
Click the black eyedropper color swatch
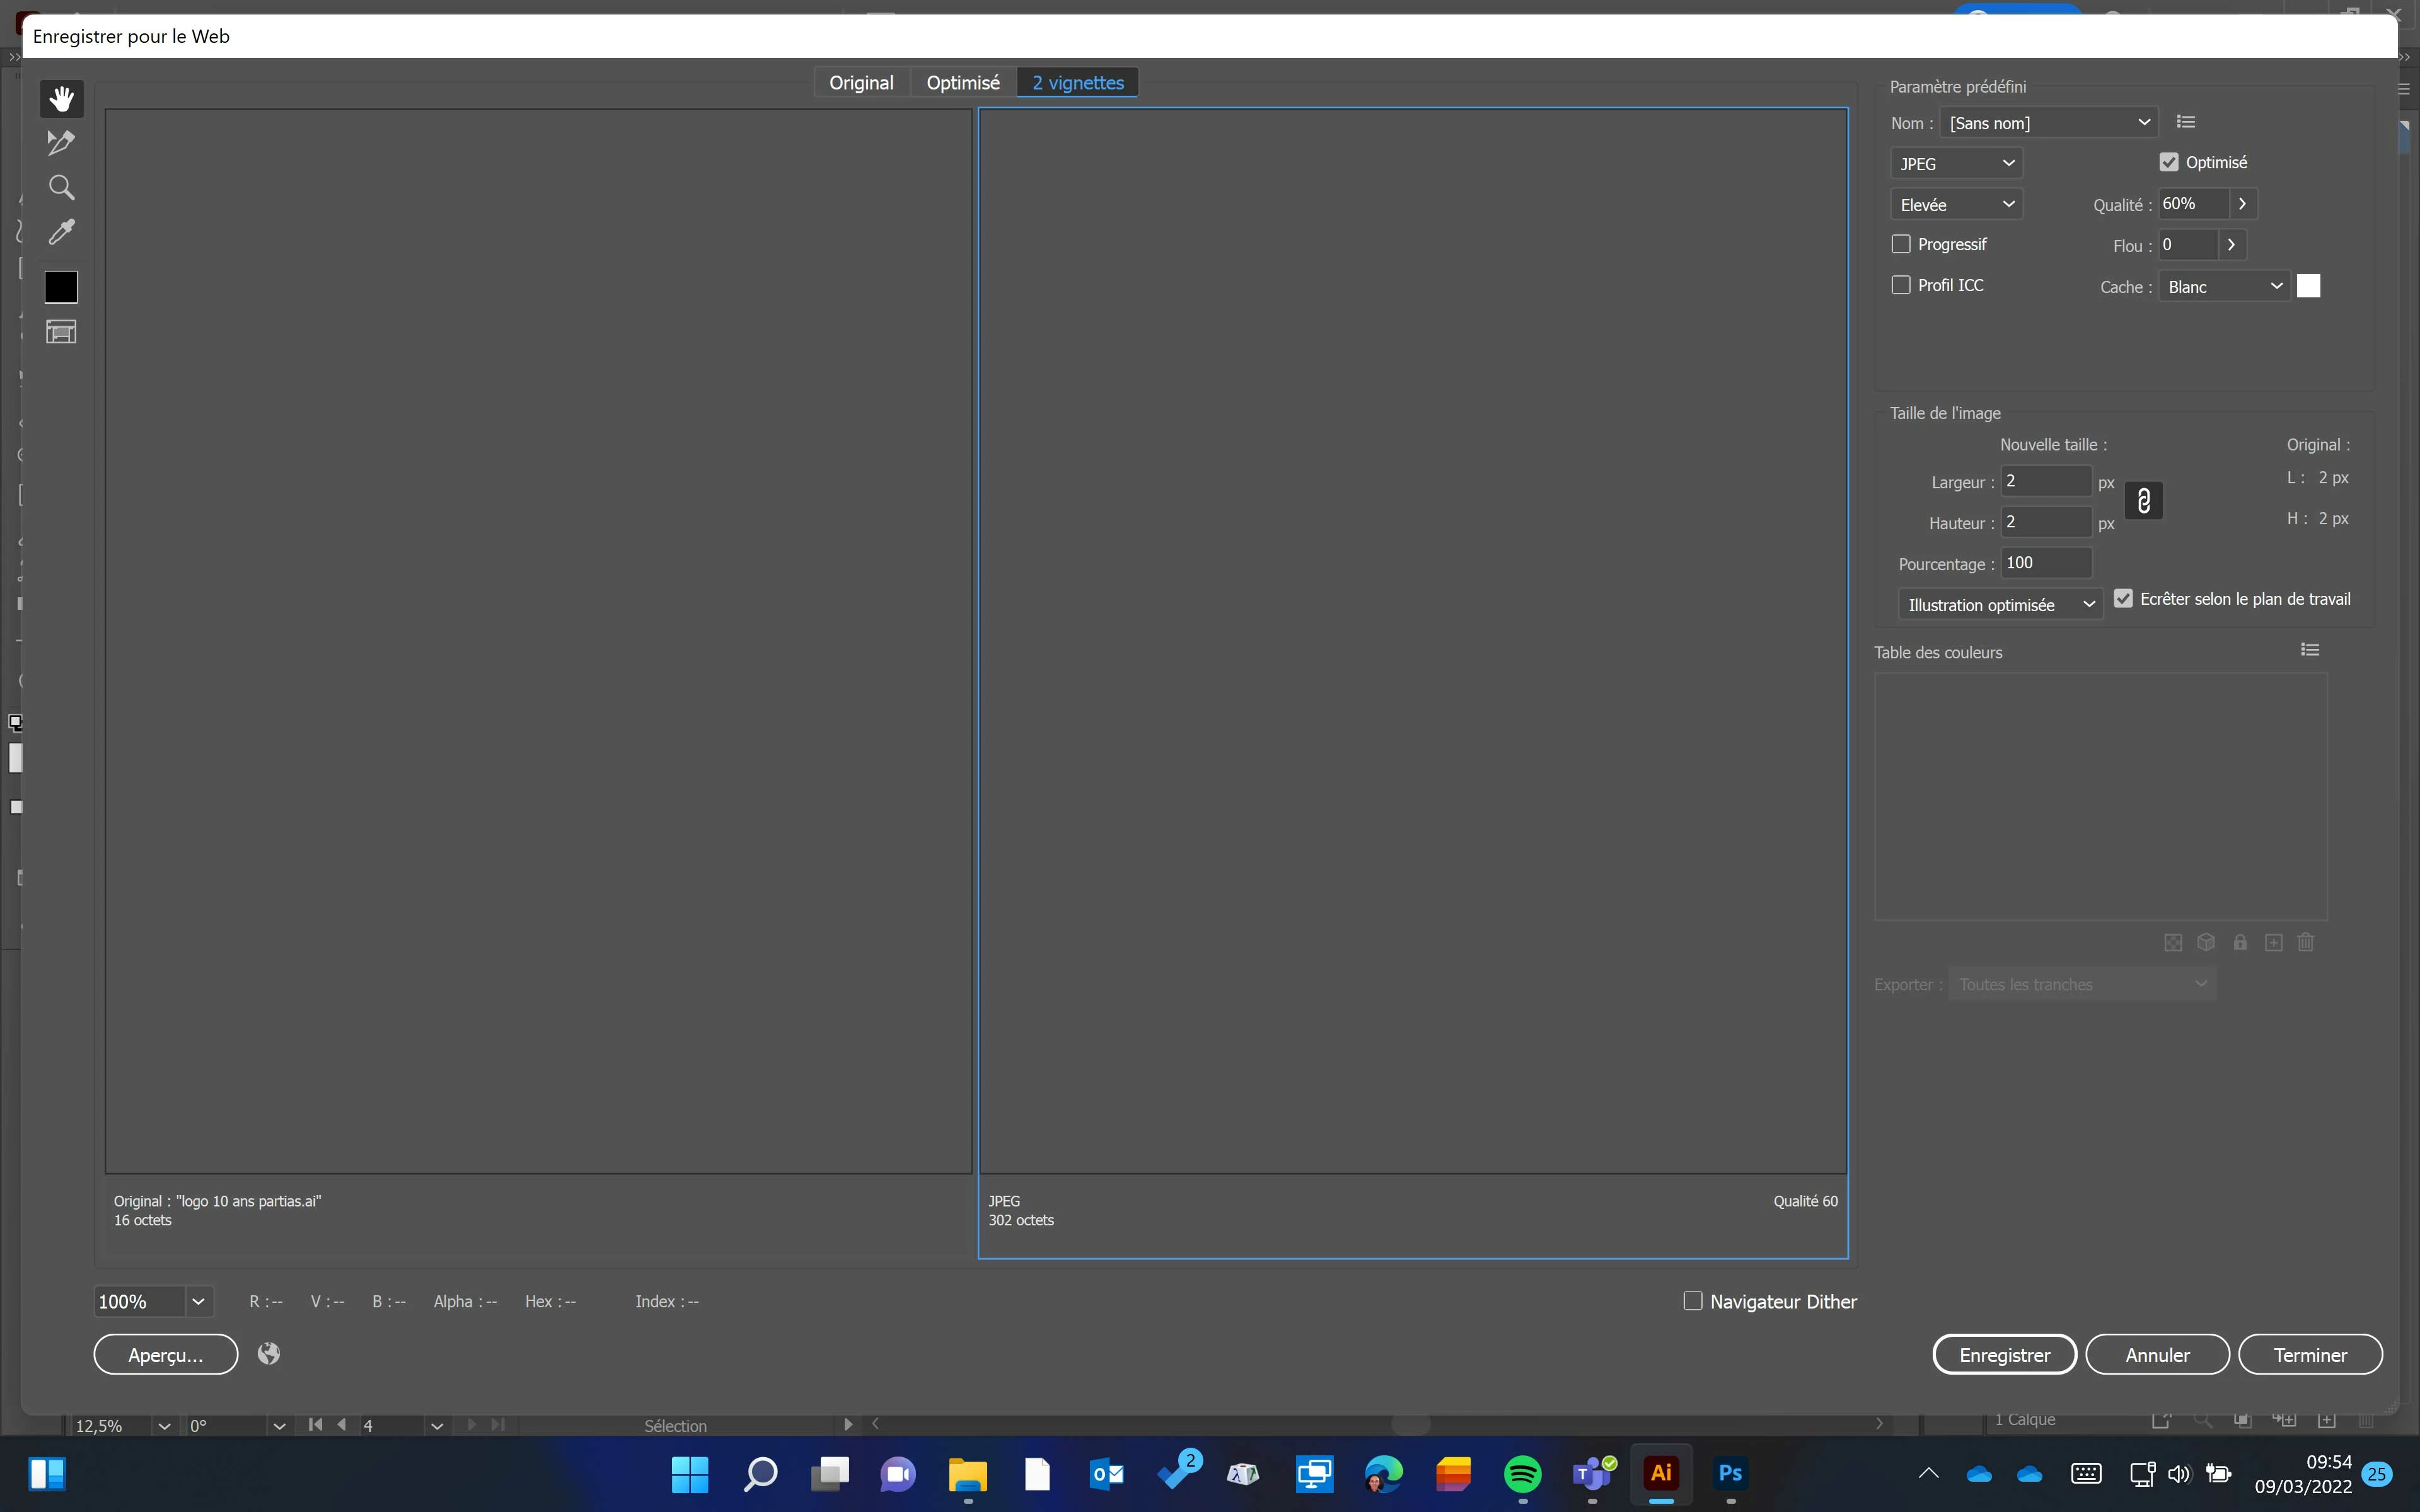click(x=61, y=287)
